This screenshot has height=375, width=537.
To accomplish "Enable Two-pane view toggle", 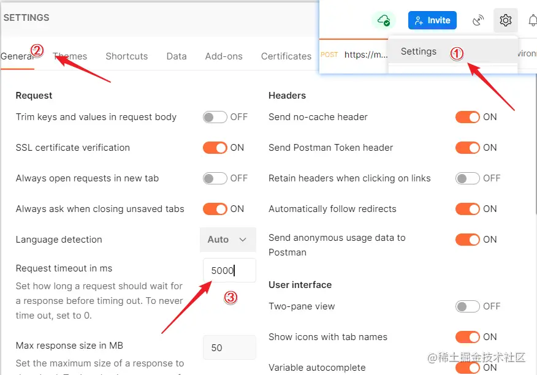I will (467, 306).
